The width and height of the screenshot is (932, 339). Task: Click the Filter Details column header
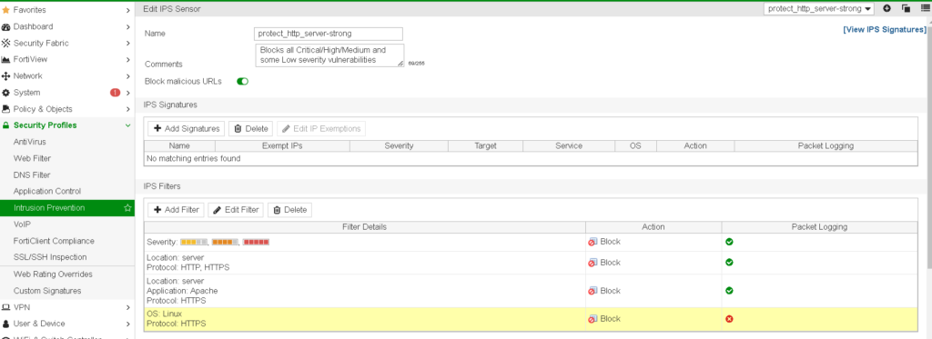pos(364,227)
